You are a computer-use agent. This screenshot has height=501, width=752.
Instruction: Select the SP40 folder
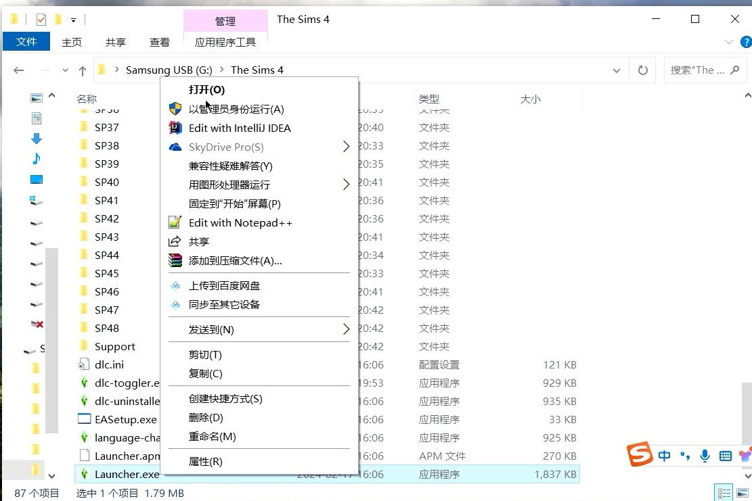click(106, 182)
